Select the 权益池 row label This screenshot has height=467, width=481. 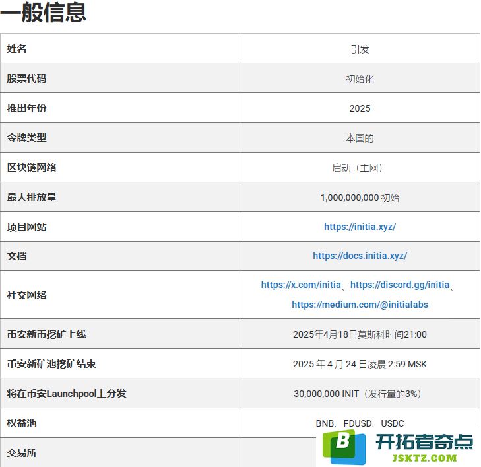22,423
